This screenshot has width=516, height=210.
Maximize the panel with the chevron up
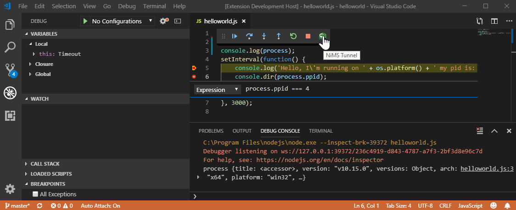[x=494, y=130]
